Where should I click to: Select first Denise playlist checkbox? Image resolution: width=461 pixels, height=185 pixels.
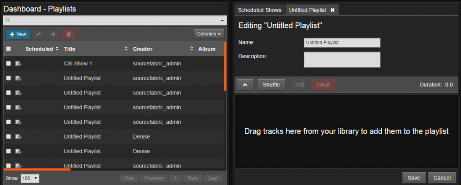[9, 136]
